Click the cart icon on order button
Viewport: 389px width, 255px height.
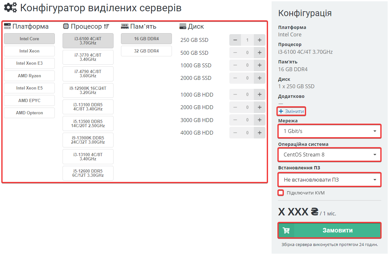coord(286,231)
